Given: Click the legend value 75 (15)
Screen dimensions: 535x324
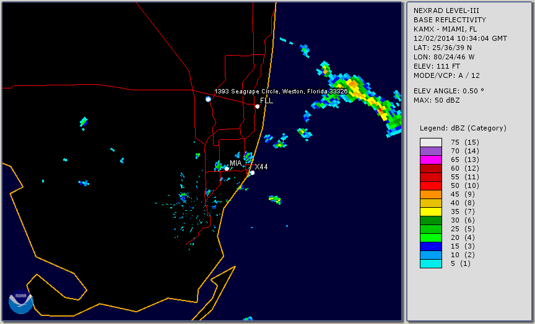Looking at the screenshot, I should pos(464,142).
